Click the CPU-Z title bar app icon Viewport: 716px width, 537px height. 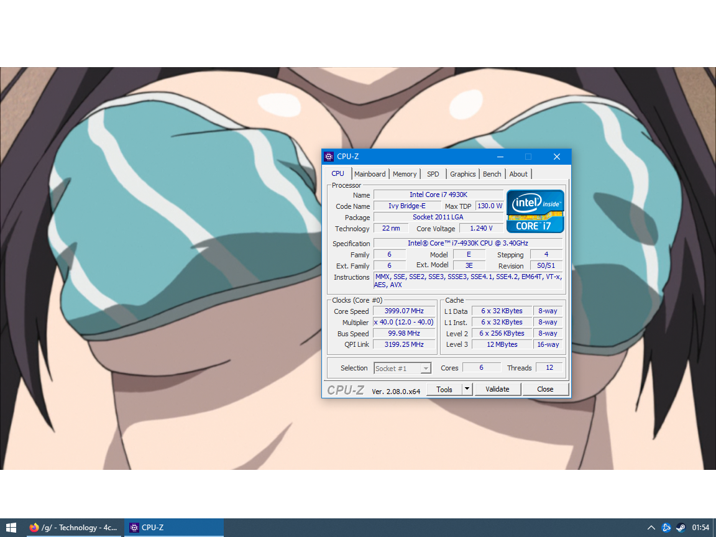coord(329,157)
